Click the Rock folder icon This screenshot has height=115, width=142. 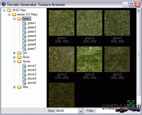click(x=19, y=57)
